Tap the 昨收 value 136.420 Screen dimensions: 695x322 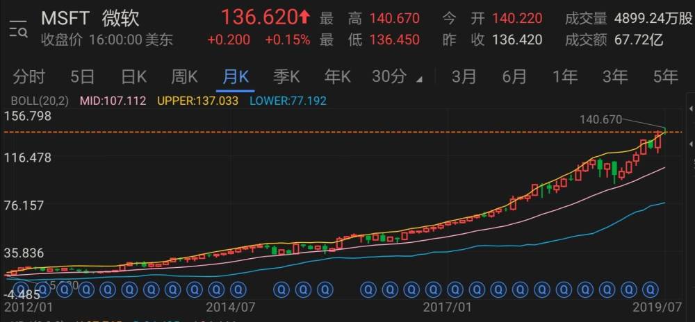pos(517,40)
